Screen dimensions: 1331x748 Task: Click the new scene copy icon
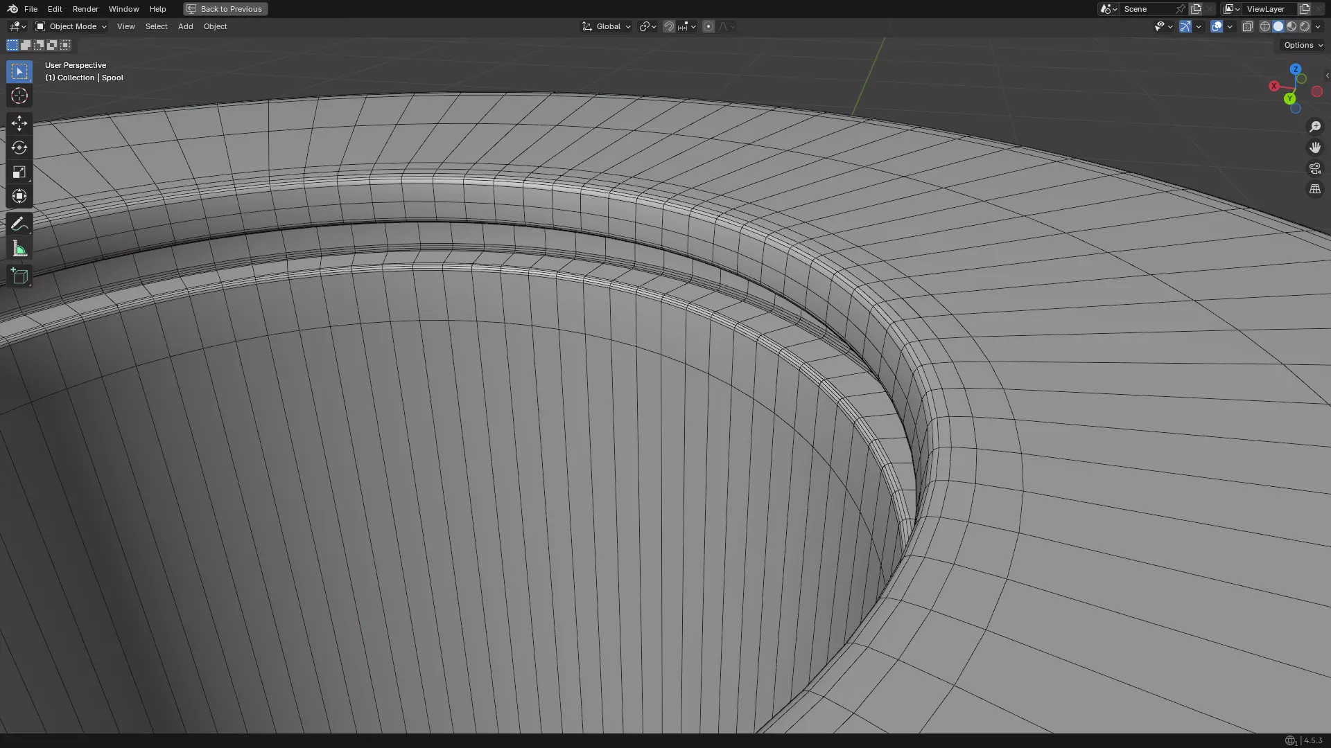[x=1196, y=9]
